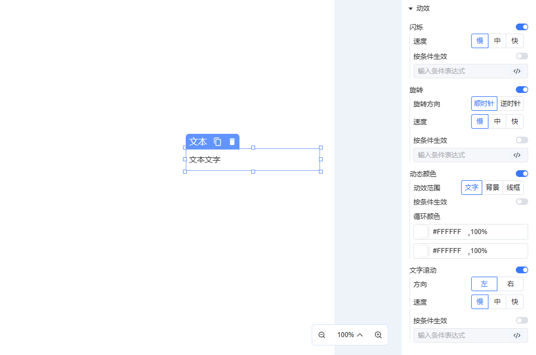
Task: Disable the 闪烁 effect toggle
Action: [x=521, y=27]
